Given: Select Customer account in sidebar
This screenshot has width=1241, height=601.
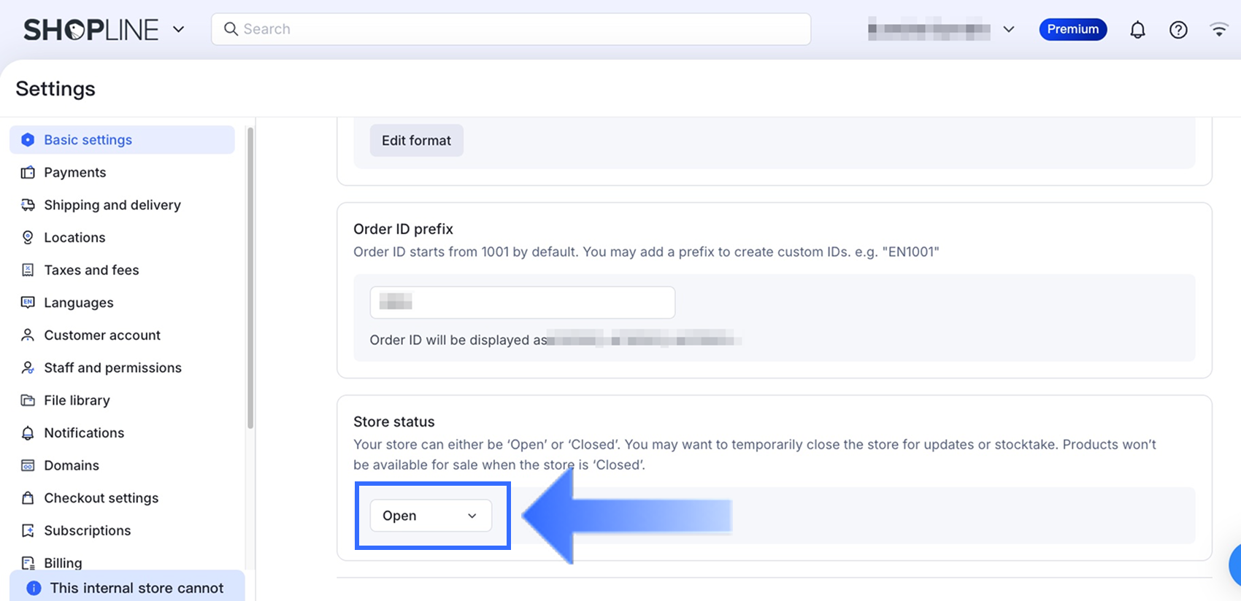Looking at the screenshot, I should 102,336.
